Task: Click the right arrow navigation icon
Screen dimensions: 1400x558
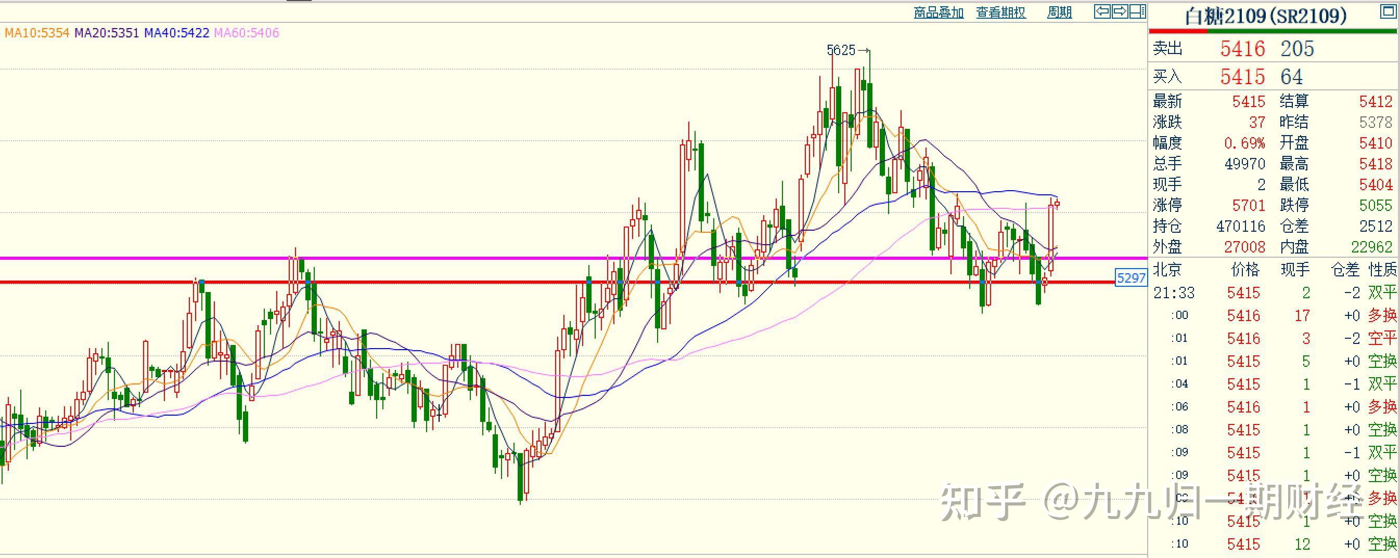Action: 1120,11
